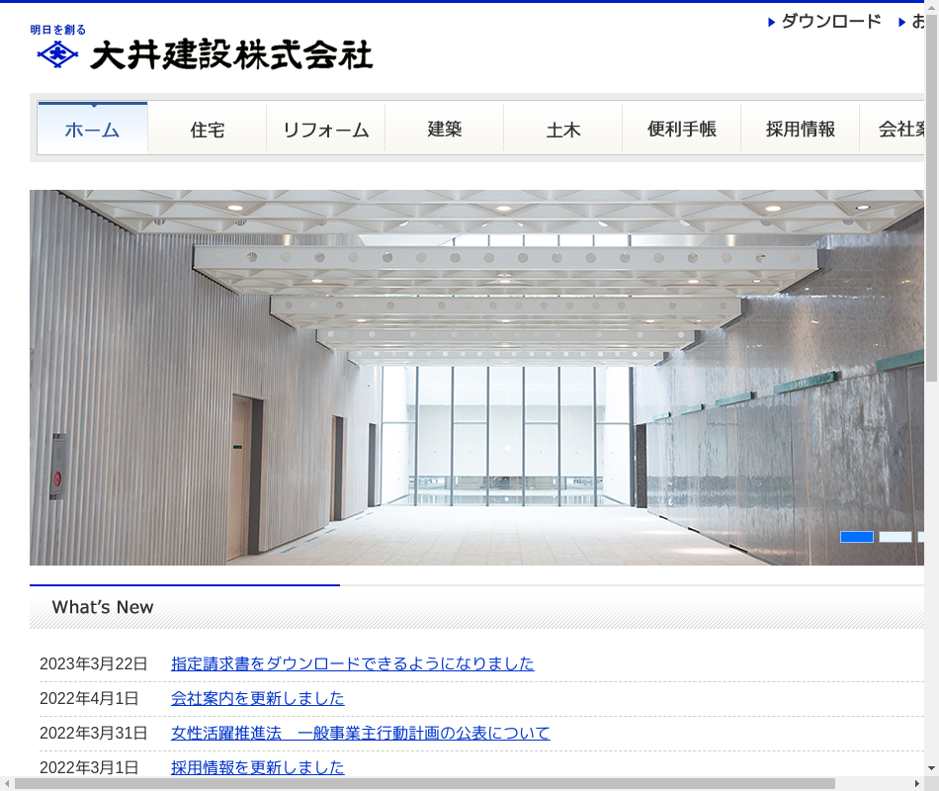Click the vertical scrollbar down arrow
The width and height of the screenshot is (939, 791).
tap(931, 768)
